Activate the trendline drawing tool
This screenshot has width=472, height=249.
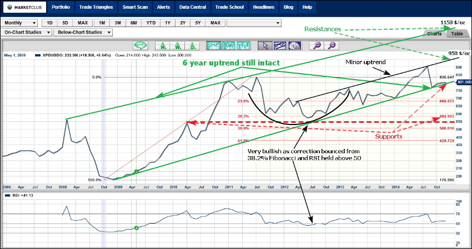pyautogui.click(x=279, y=45)
